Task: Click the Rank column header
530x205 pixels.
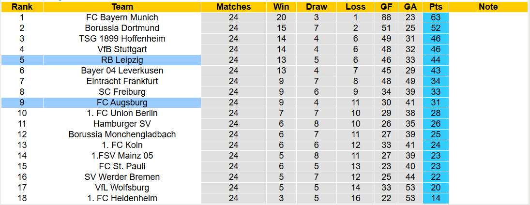Action: coord(22,7)
